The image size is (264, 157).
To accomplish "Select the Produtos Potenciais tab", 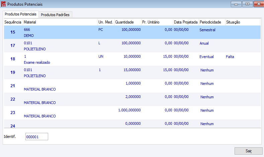I will pos(20,14).
